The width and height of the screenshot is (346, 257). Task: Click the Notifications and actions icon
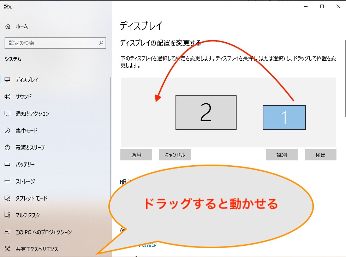7,114
